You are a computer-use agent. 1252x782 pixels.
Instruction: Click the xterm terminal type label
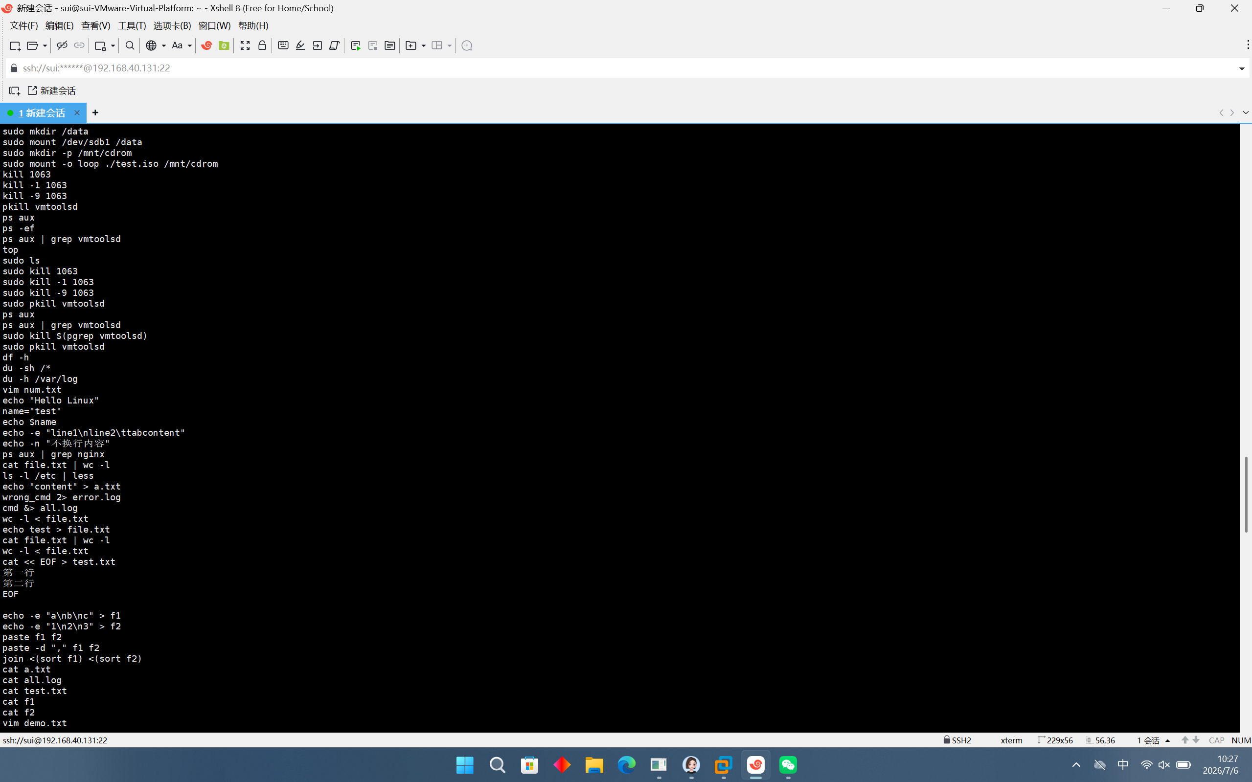(1011, 740)
